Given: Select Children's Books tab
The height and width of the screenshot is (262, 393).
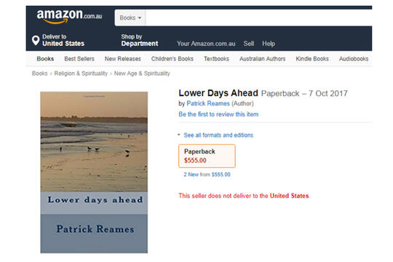Looking at the screenshot, I should 172,59.
